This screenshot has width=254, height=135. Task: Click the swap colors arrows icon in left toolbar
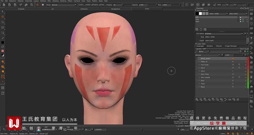pyautogui.click(x=3, y=47)
